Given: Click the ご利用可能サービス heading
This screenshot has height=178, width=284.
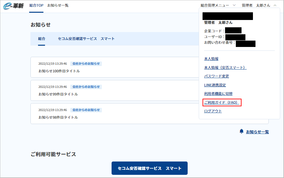Looking at the screenshot, I should point(53,154).
